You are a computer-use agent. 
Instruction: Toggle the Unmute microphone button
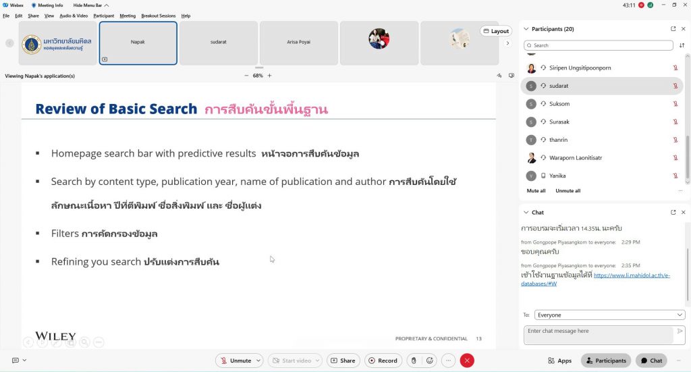coord(236,361)
